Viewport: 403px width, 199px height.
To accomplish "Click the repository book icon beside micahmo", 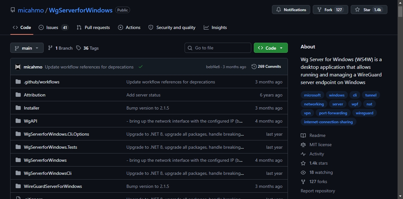I will pyautogui.click(x=13, y=10).
